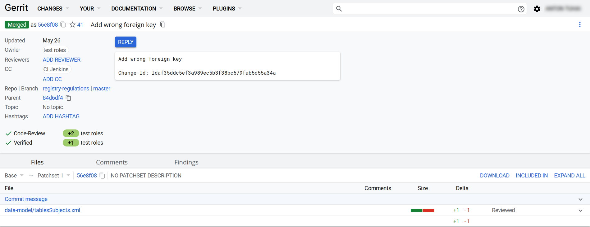Open the BROWSE menu
Viewport: 590px width, 227px height.
click(x=188, y=9)
